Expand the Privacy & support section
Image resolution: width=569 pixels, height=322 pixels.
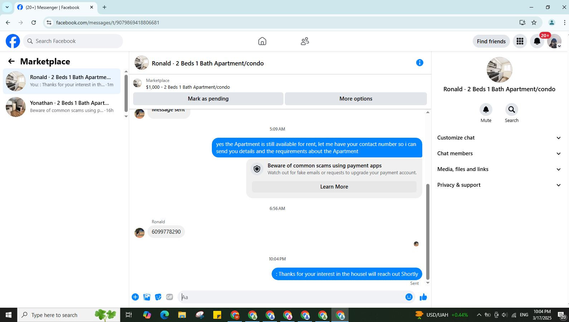(x=499, y=185)
